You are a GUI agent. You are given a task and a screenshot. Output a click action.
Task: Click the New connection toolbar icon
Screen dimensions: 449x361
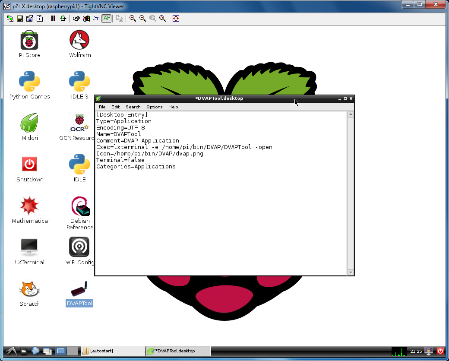point(10,19)
